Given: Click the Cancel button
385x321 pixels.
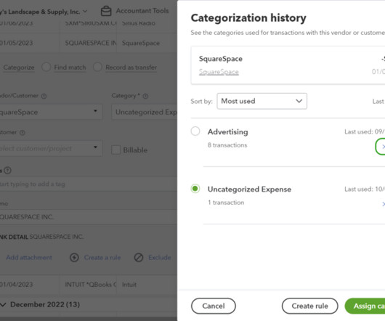Looking at the screenshot, I should (x=214, y=306).
